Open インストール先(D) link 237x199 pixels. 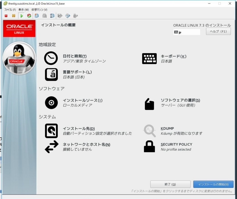tap(79, 129)
